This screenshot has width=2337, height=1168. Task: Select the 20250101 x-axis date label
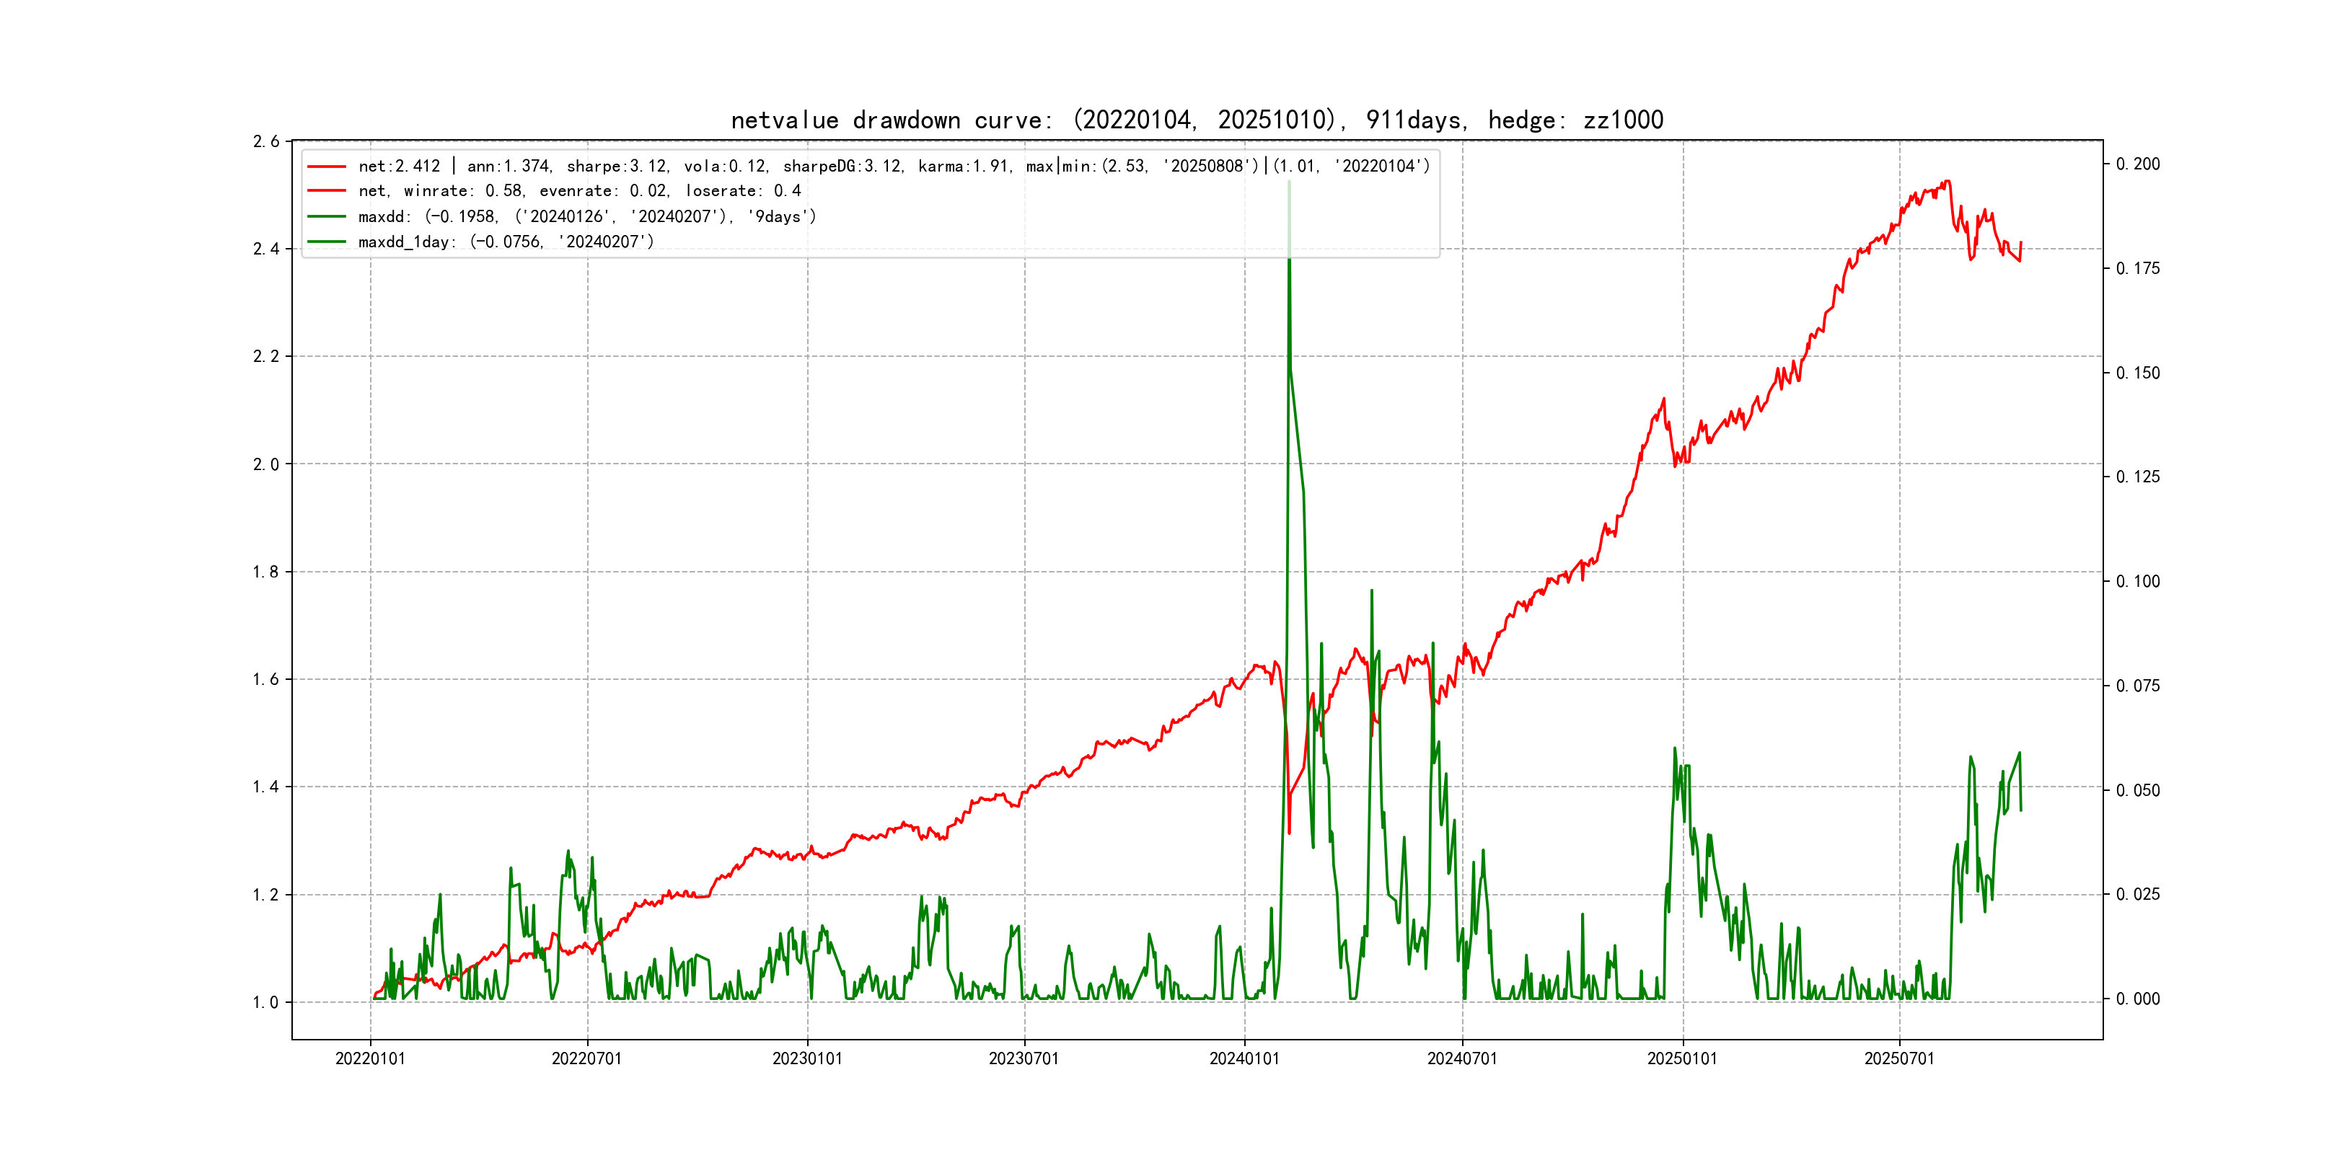[1683, 1058]
